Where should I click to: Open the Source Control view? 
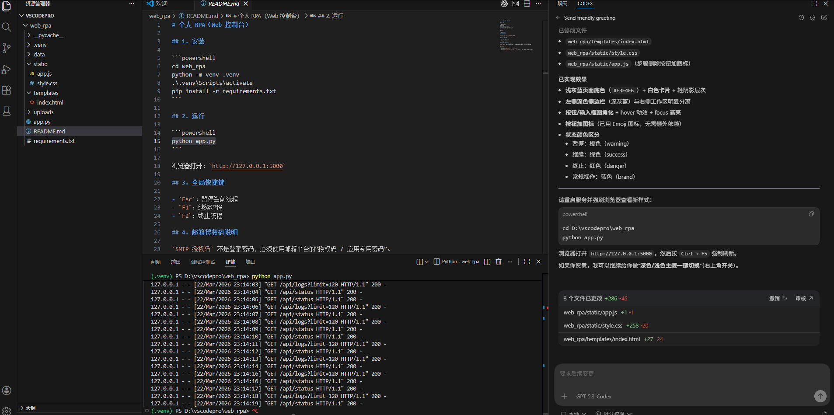7,48
